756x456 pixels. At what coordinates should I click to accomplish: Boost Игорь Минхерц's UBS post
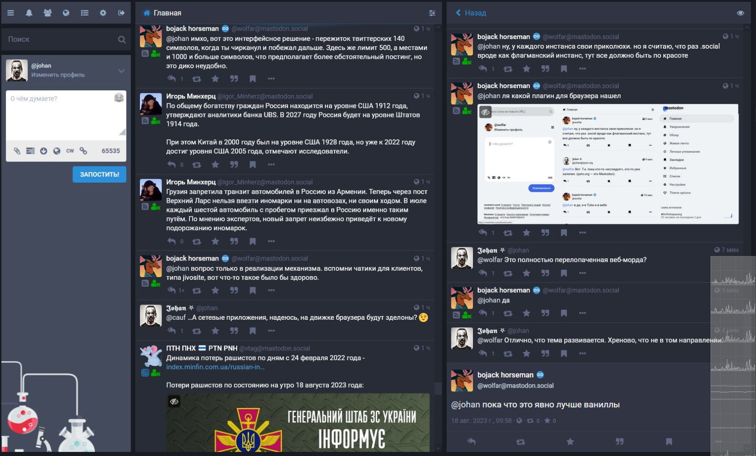(x=196, y=165)
